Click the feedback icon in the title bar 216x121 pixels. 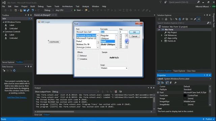pos(166,2)
